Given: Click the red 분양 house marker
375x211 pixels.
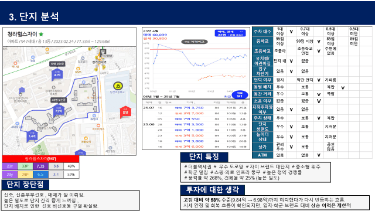Looking at the screenshot, I should pyautogui.click(x=125, y=112).
